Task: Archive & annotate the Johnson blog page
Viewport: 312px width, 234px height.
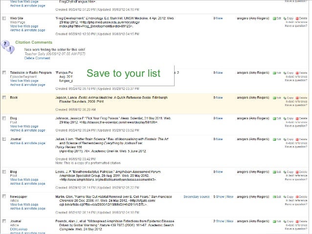Action: pyautogui.click(x=27, y=130)
